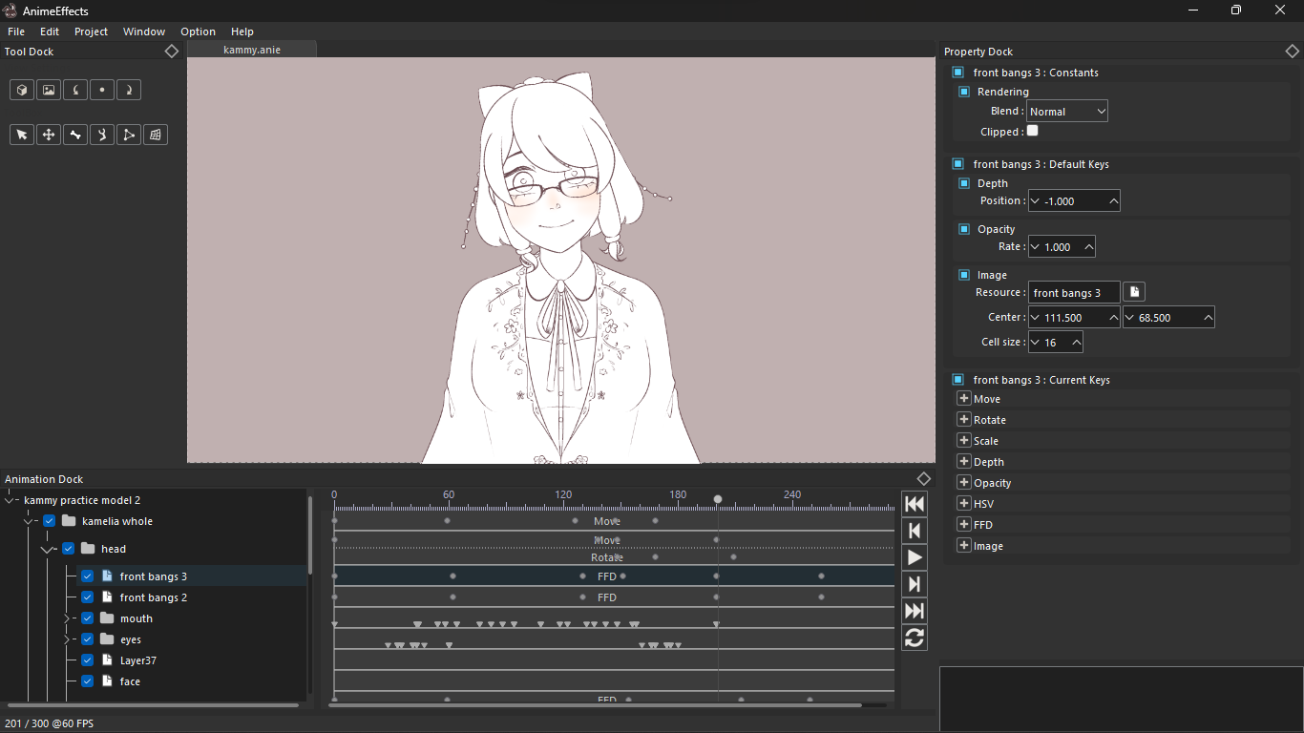Add a Rotate key

click(x=964, y=420)
